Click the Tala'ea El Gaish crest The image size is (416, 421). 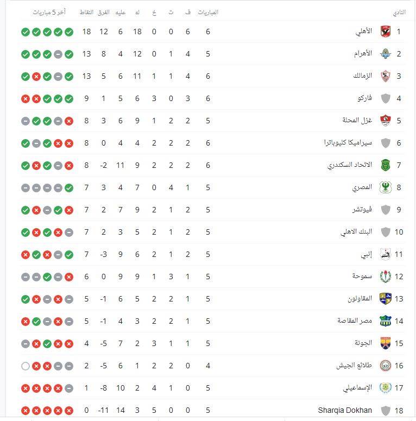click(385, 366)
